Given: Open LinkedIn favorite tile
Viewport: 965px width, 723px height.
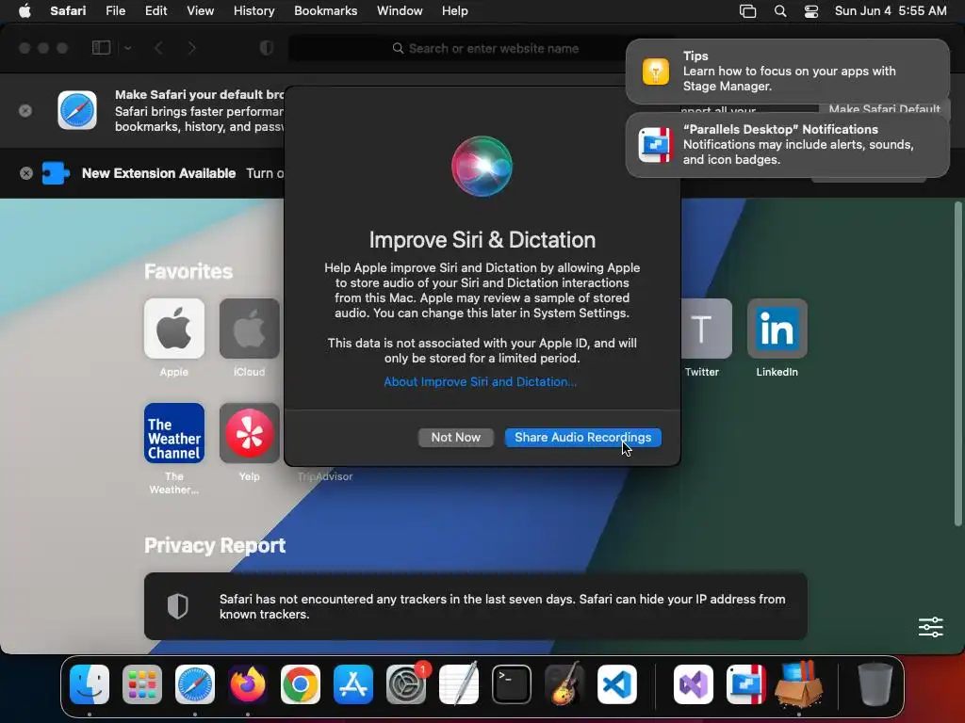Looking at the screenshot, I should pyautogui.click(x=777, y=329).
